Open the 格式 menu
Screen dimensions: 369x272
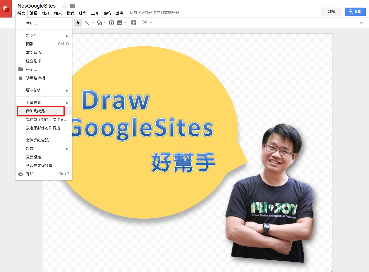(71, 13)
